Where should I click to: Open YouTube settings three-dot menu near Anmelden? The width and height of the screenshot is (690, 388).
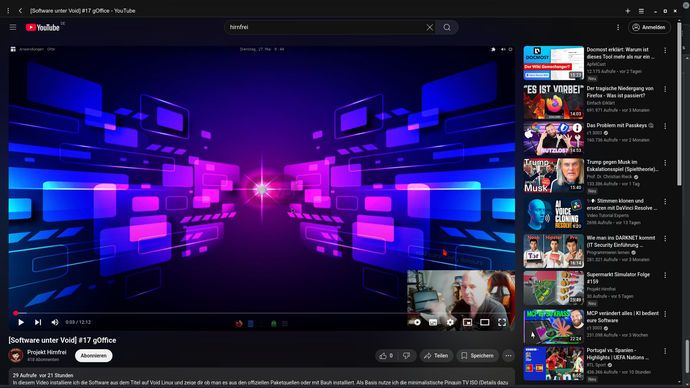[618, 27]
